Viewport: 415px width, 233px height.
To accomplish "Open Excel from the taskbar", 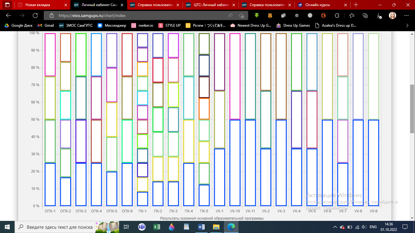I will (157, 227).
